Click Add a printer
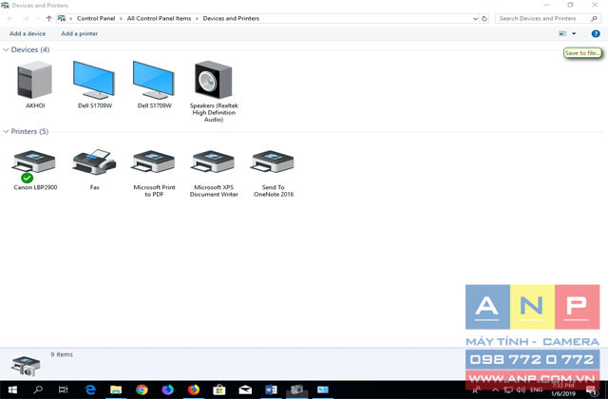 point(80,34)
